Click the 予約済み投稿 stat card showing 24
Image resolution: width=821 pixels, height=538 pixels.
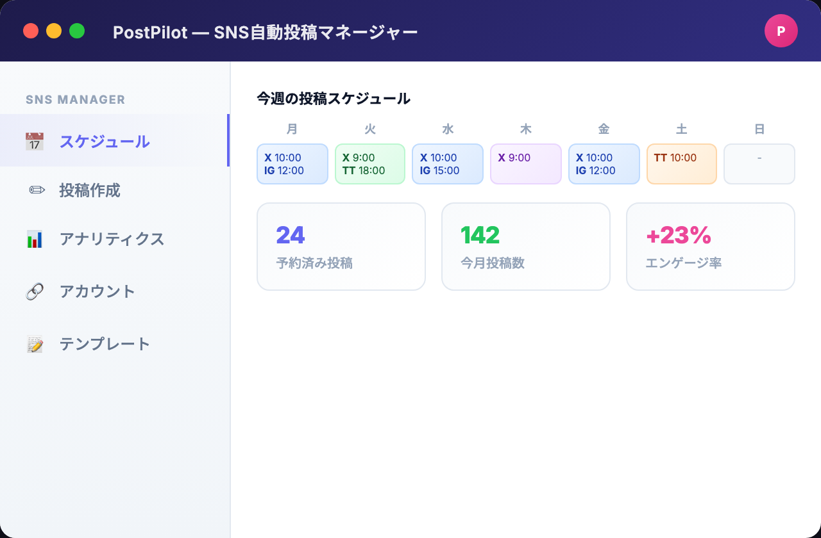(341, 246)
